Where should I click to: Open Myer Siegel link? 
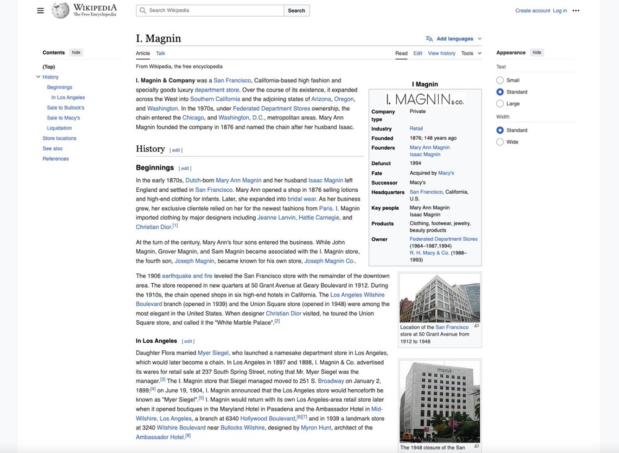click(213, 353)
